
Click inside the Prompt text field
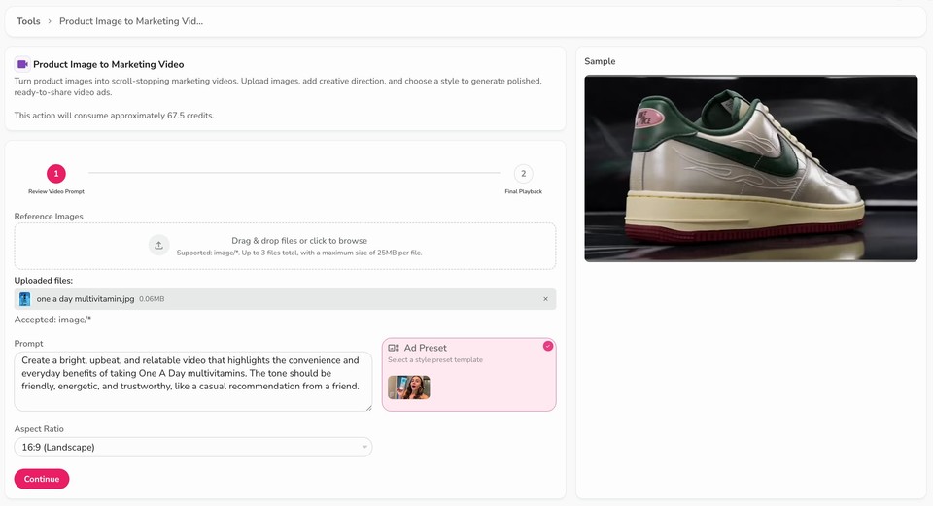click(x=192, y=381)
